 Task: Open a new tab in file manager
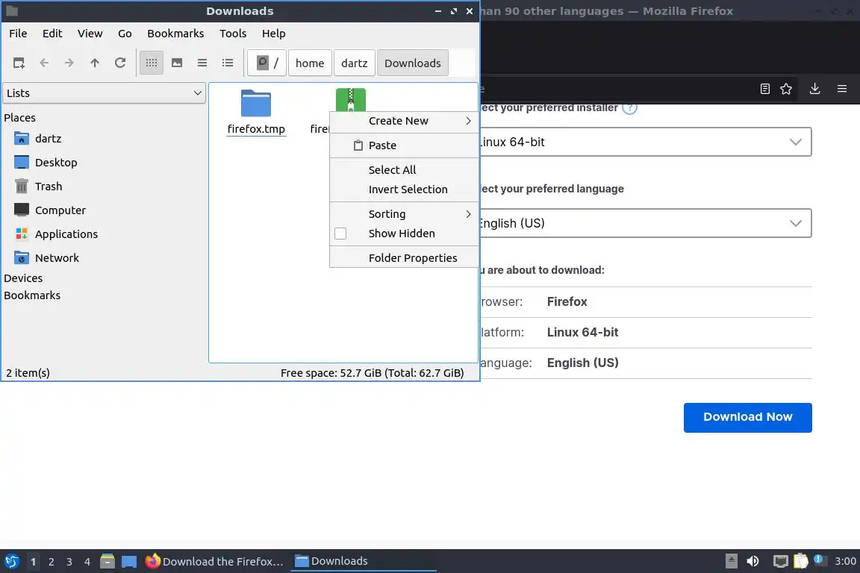coord(19,63)
